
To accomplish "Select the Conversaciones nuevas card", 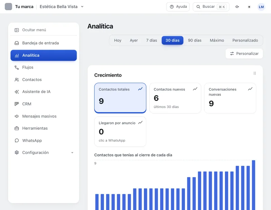I will click(230, 98).
